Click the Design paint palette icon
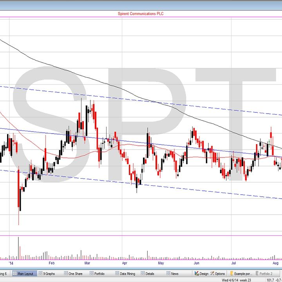Image resolution: width=282 pixels, height=282 pixels. (x=196, y=273)
